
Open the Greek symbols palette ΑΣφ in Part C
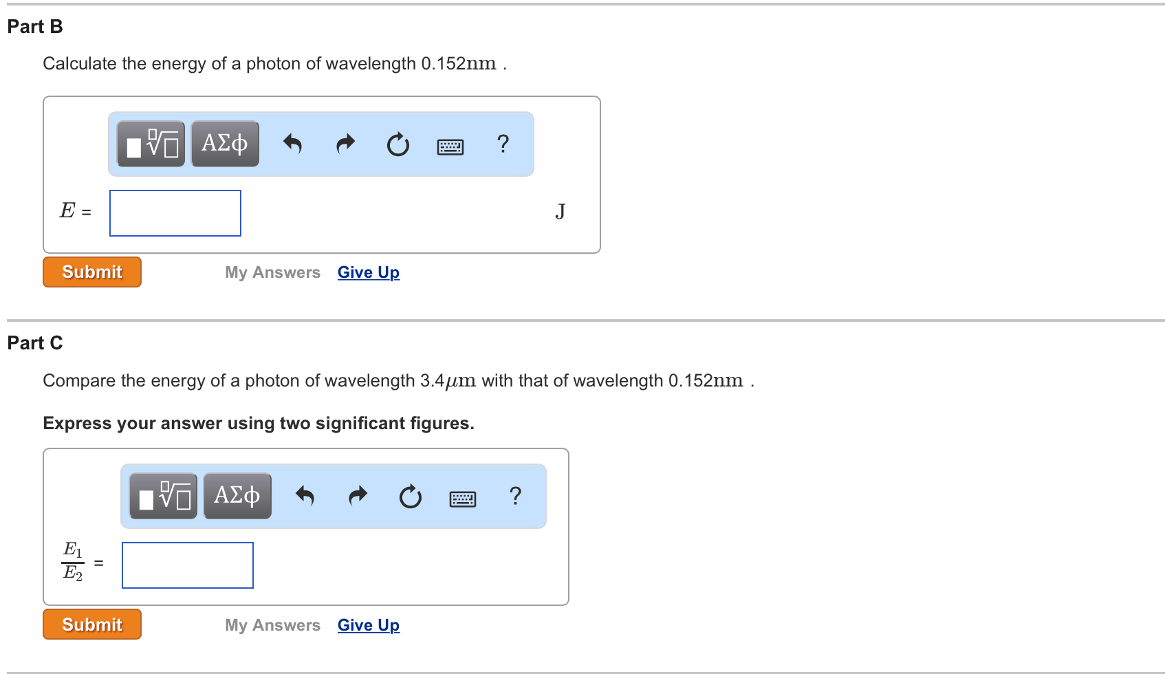[237, 494]
